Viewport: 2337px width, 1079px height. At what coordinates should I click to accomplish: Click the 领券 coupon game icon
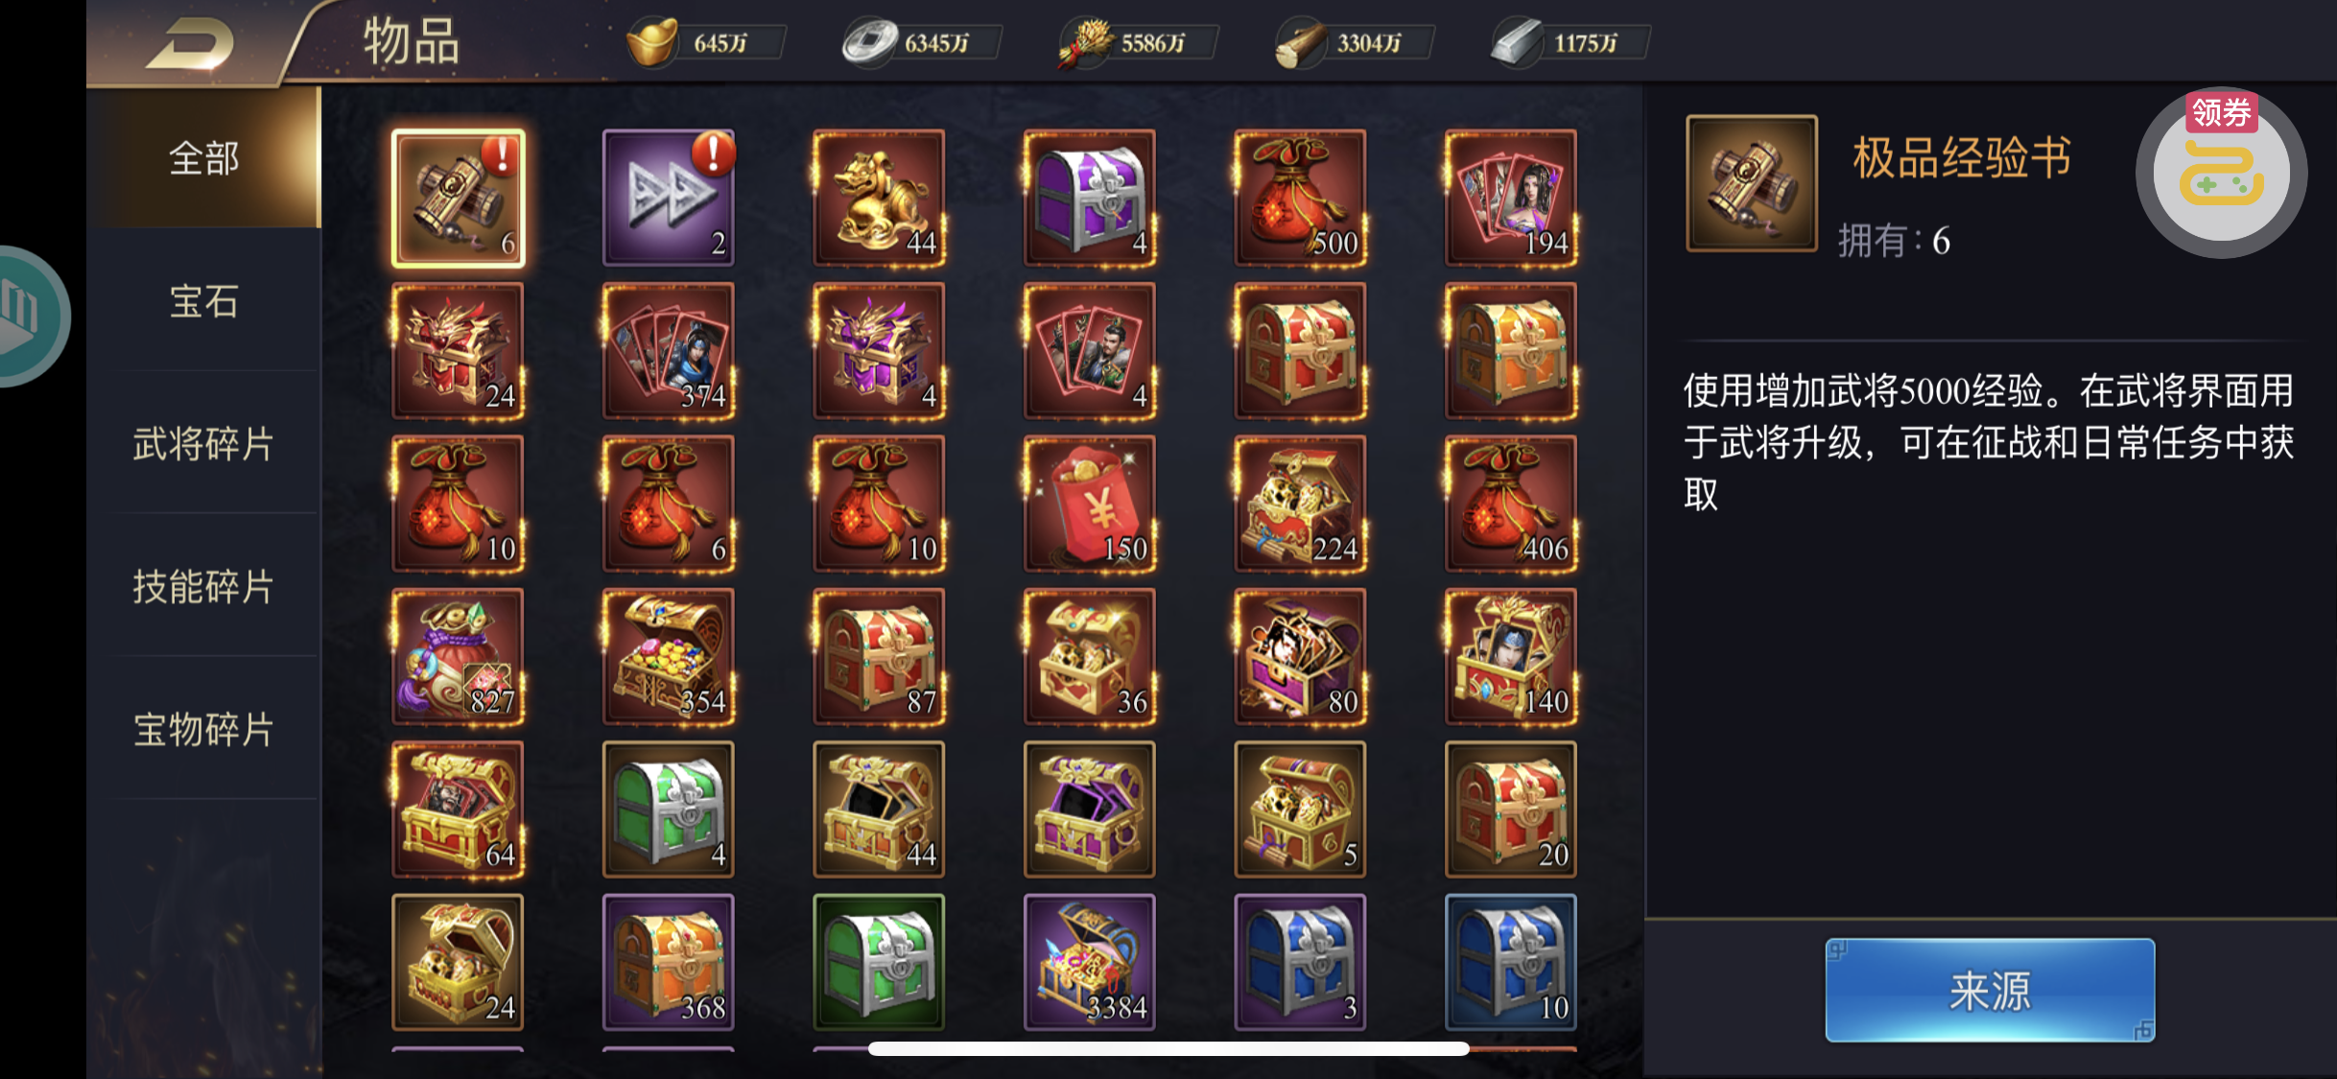pyautogui.click(x=2221, y=173)
